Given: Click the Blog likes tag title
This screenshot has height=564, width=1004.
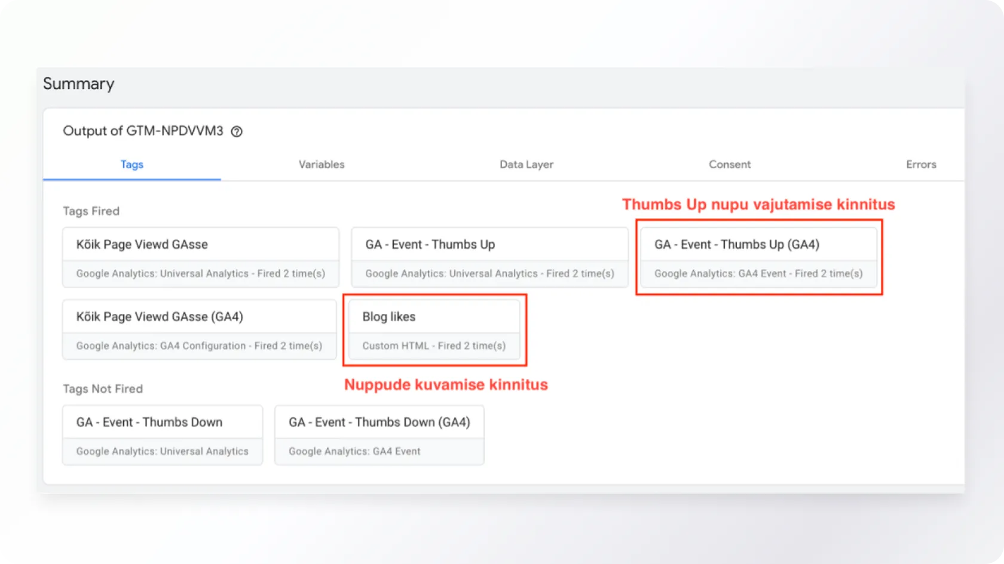Looking at the screenshot, I should [389, 317].
